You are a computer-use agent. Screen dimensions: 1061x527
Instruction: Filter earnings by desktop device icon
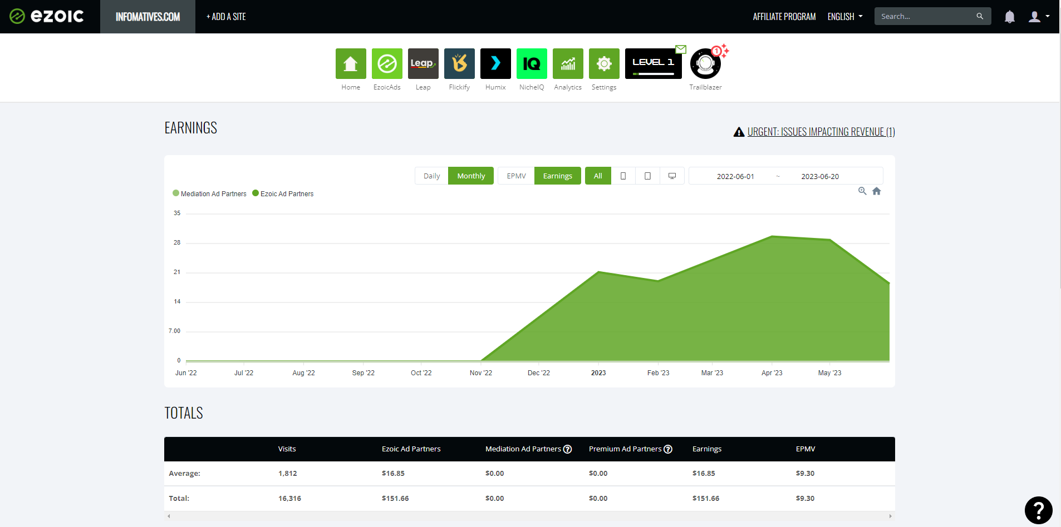coord(672,176)
